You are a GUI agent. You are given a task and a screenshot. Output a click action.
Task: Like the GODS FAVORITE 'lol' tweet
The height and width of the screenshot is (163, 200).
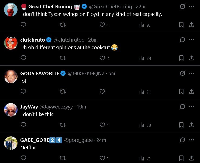[x=102, y=92]
